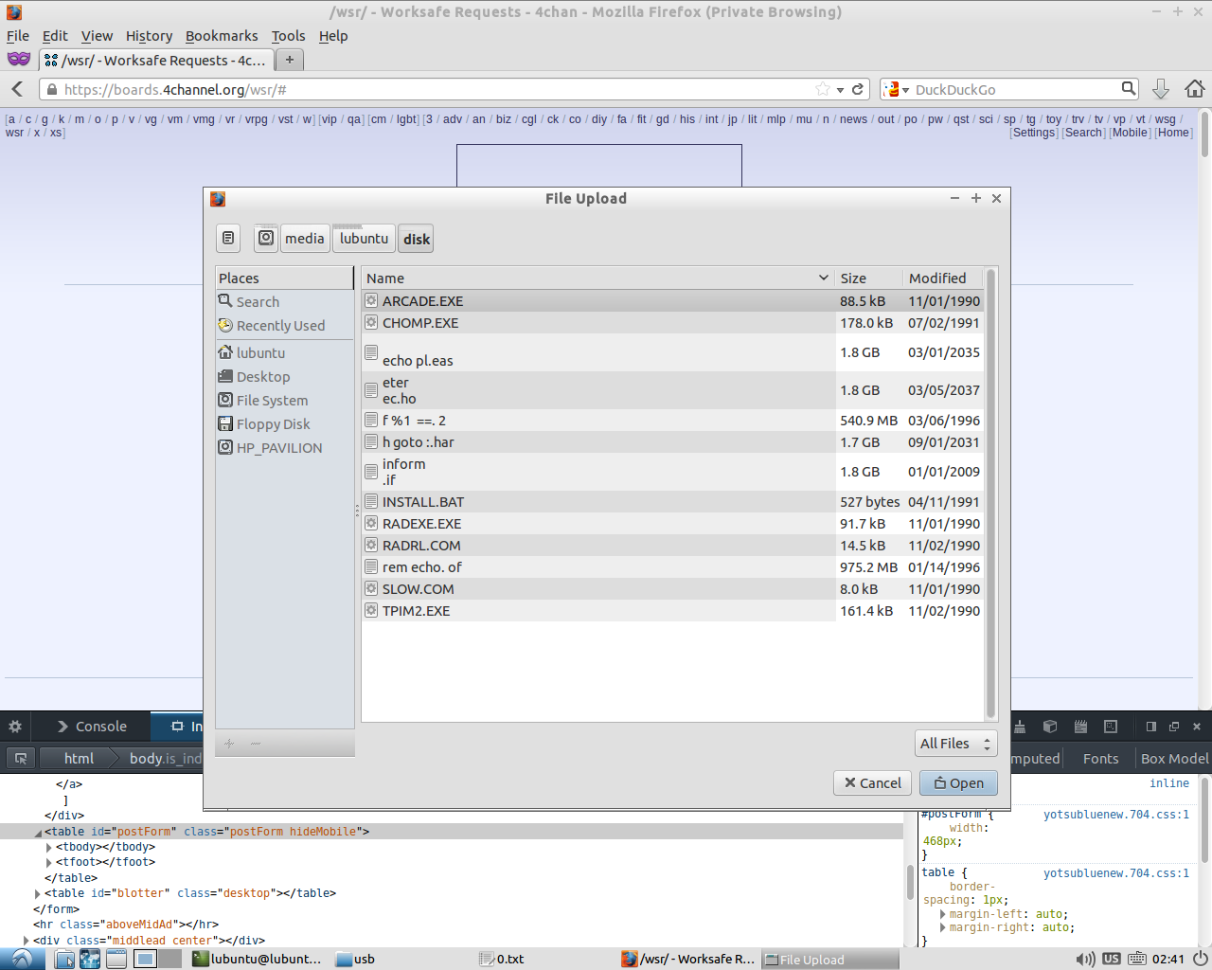The height and width of the screenshot is (970, 1212).
Task: Select the INSTALL.BAT file
Action: [423, 502]
